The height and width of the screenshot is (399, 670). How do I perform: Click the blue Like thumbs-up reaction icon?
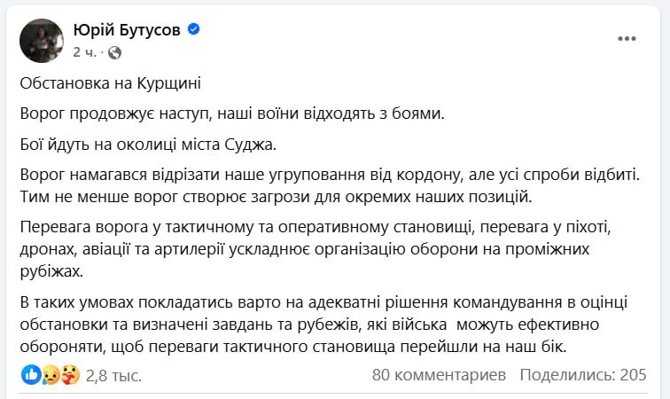(32, 375)
